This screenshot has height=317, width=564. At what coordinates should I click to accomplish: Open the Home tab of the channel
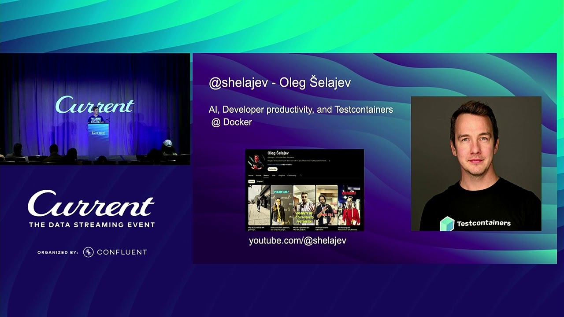[251, 176]
